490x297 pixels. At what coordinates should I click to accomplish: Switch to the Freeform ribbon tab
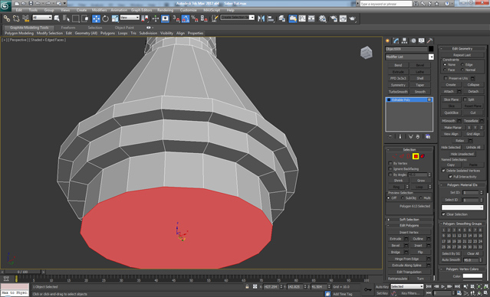(68, 28)
